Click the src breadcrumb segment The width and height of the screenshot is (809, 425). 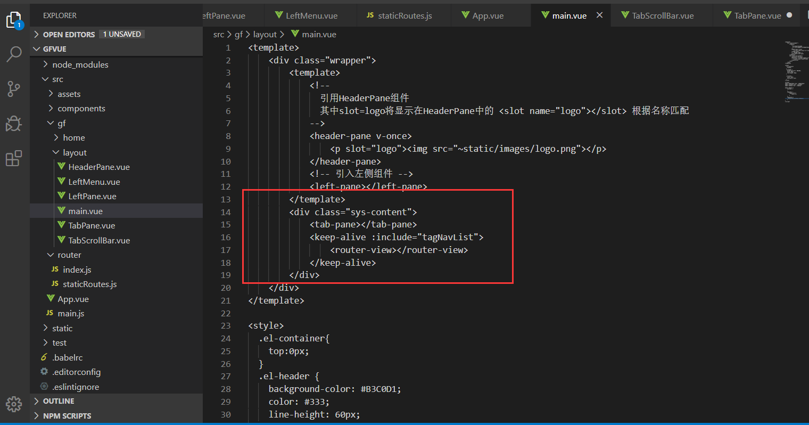pos(219,34)
